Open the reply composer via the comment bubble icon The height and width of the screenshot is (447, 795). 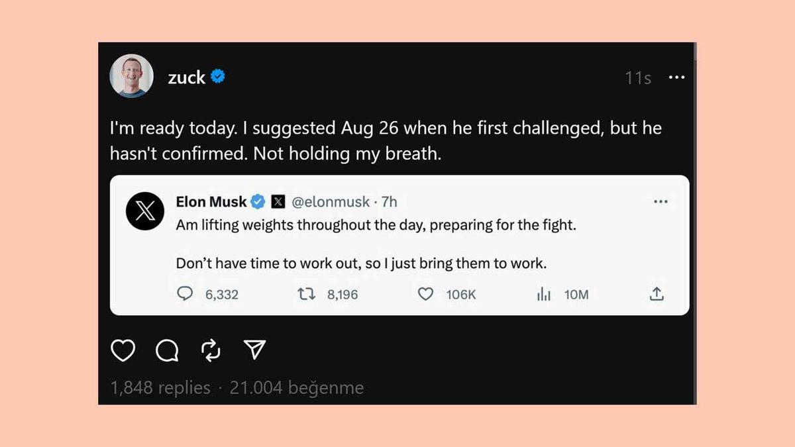[x=166, y=350]
